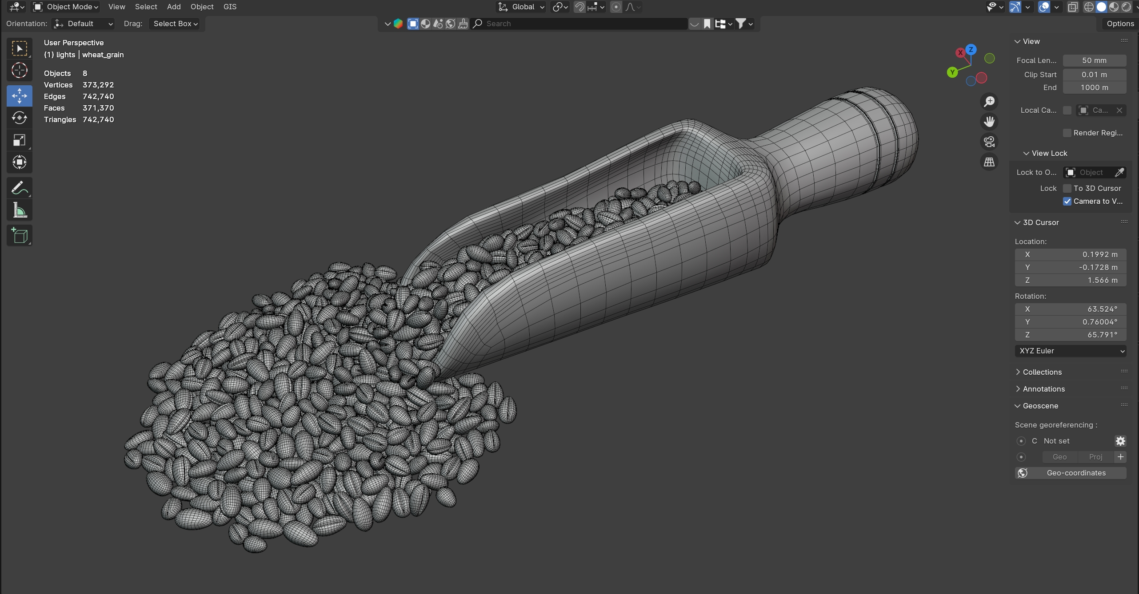1139x594 pixels.
Task: Click the Focal Length 50 mm field
Action: pos(1094,60)
